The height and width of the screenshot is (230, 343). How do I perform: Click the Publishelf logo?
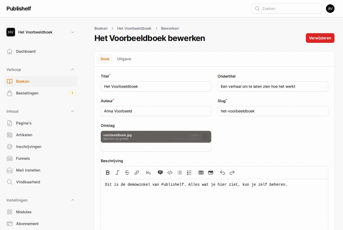[x=19, y=9]
